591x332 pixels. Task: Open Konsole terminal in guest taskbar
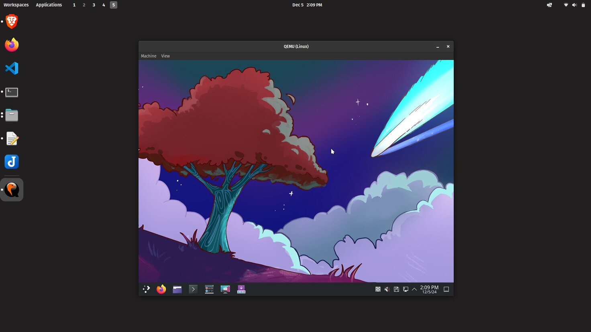[x=193, y=289]
